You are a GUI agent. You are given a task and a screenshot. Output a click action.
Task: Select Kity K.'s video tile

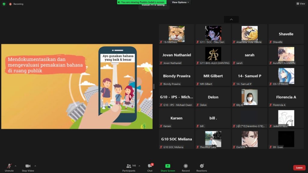249,97
